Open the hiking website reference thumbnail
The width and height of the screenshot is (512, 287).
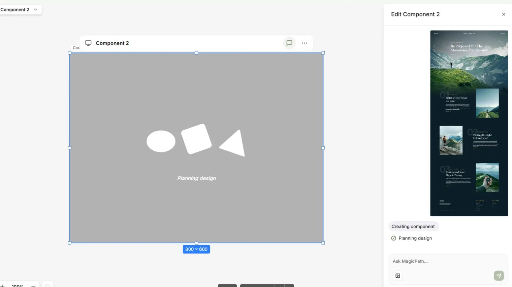pos(469,123)
